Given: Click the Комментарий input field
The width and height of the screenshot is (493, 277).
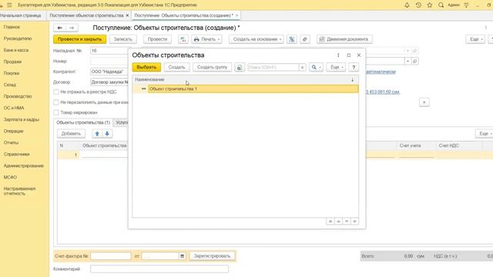Looking at the screenshot, I should point(159,269).
